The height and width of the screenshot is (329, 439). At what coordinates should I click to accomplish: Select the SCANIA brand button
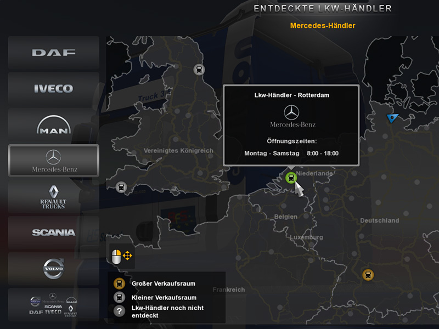53,232
